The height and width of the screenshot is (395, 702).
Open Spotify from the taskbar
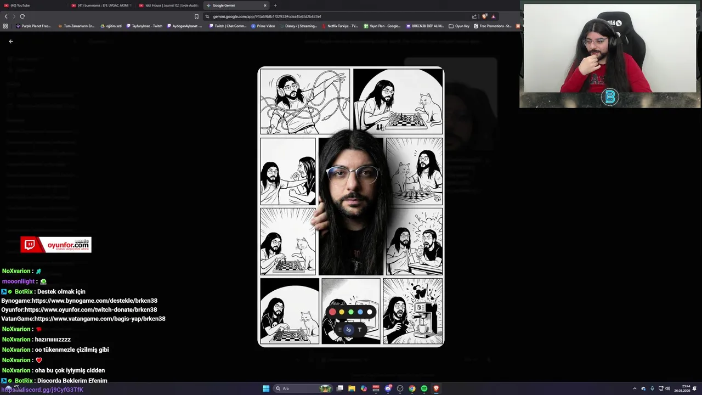pyautogui.click(x=424, y=388)
